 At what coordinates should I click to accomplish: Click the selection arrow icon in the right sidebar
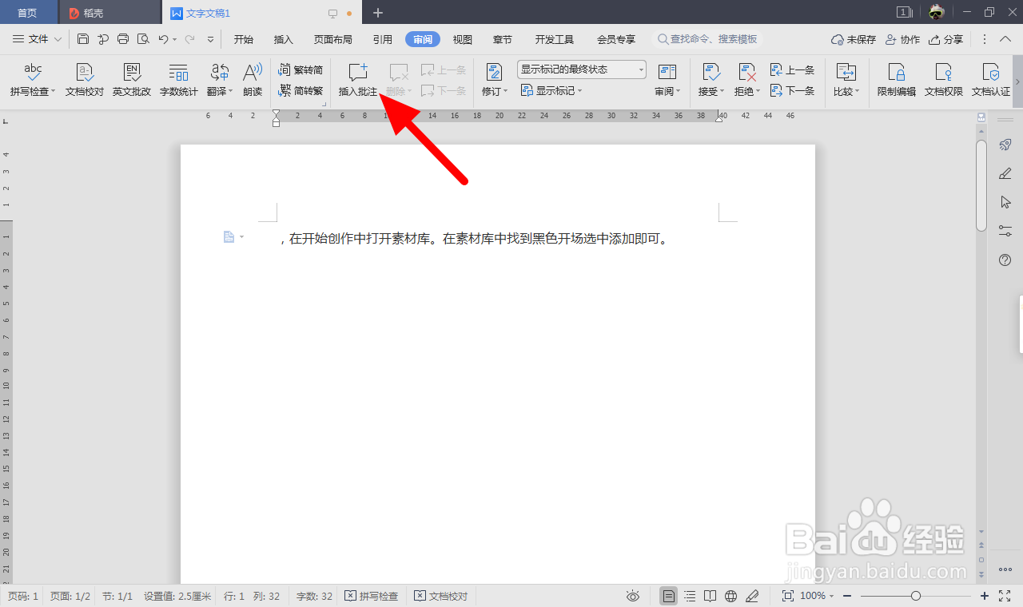tap(1005, 202)
